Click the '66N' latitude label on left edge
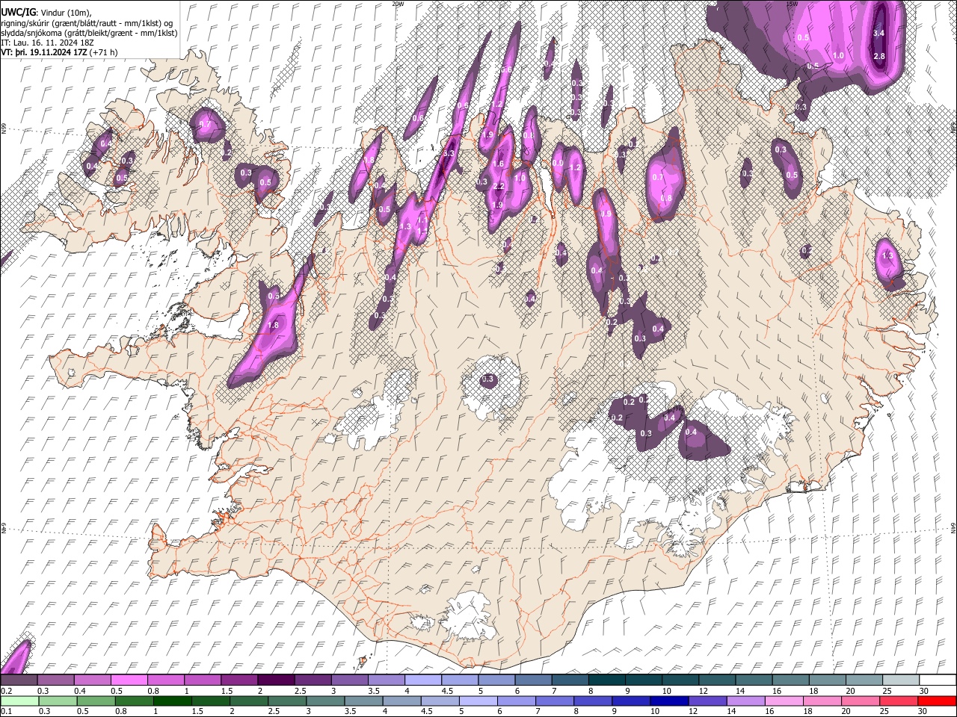The height and width of the screenshot is (717, 957). (4, 128)
